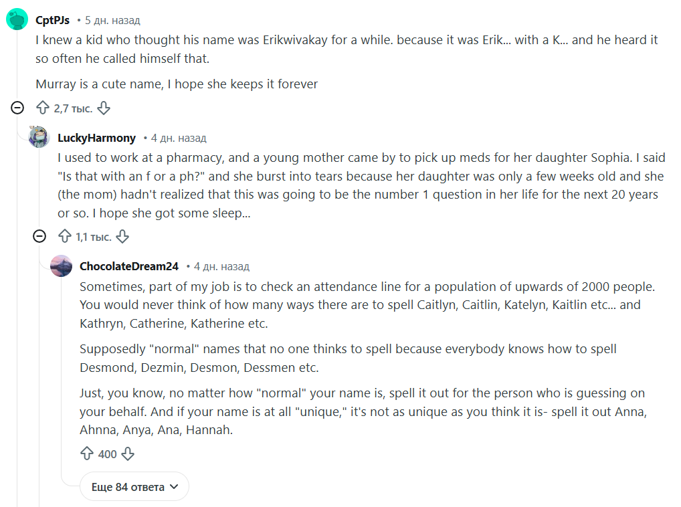Click ChocolateDream24's "4 дн. назад" timestamp
This screenshot has width=681, height=507.
point(221,266)
